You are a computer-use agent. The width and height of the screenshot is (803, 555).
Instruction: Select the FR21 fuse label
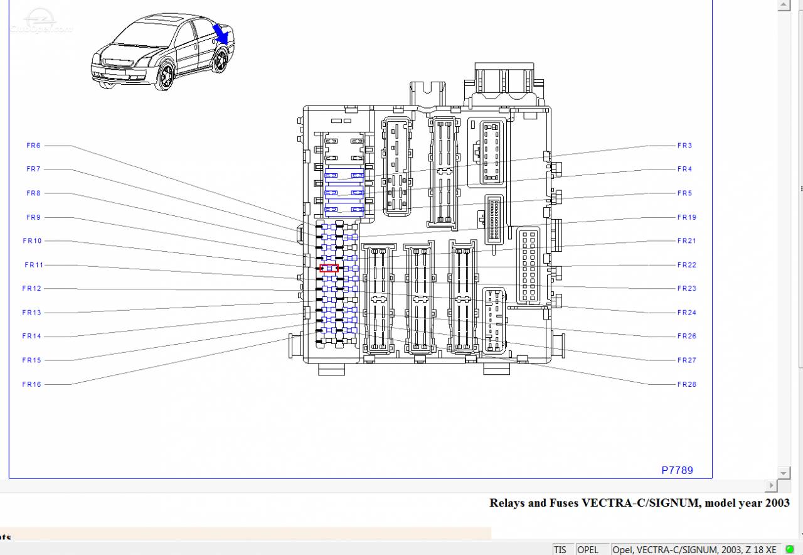point(687,241)
